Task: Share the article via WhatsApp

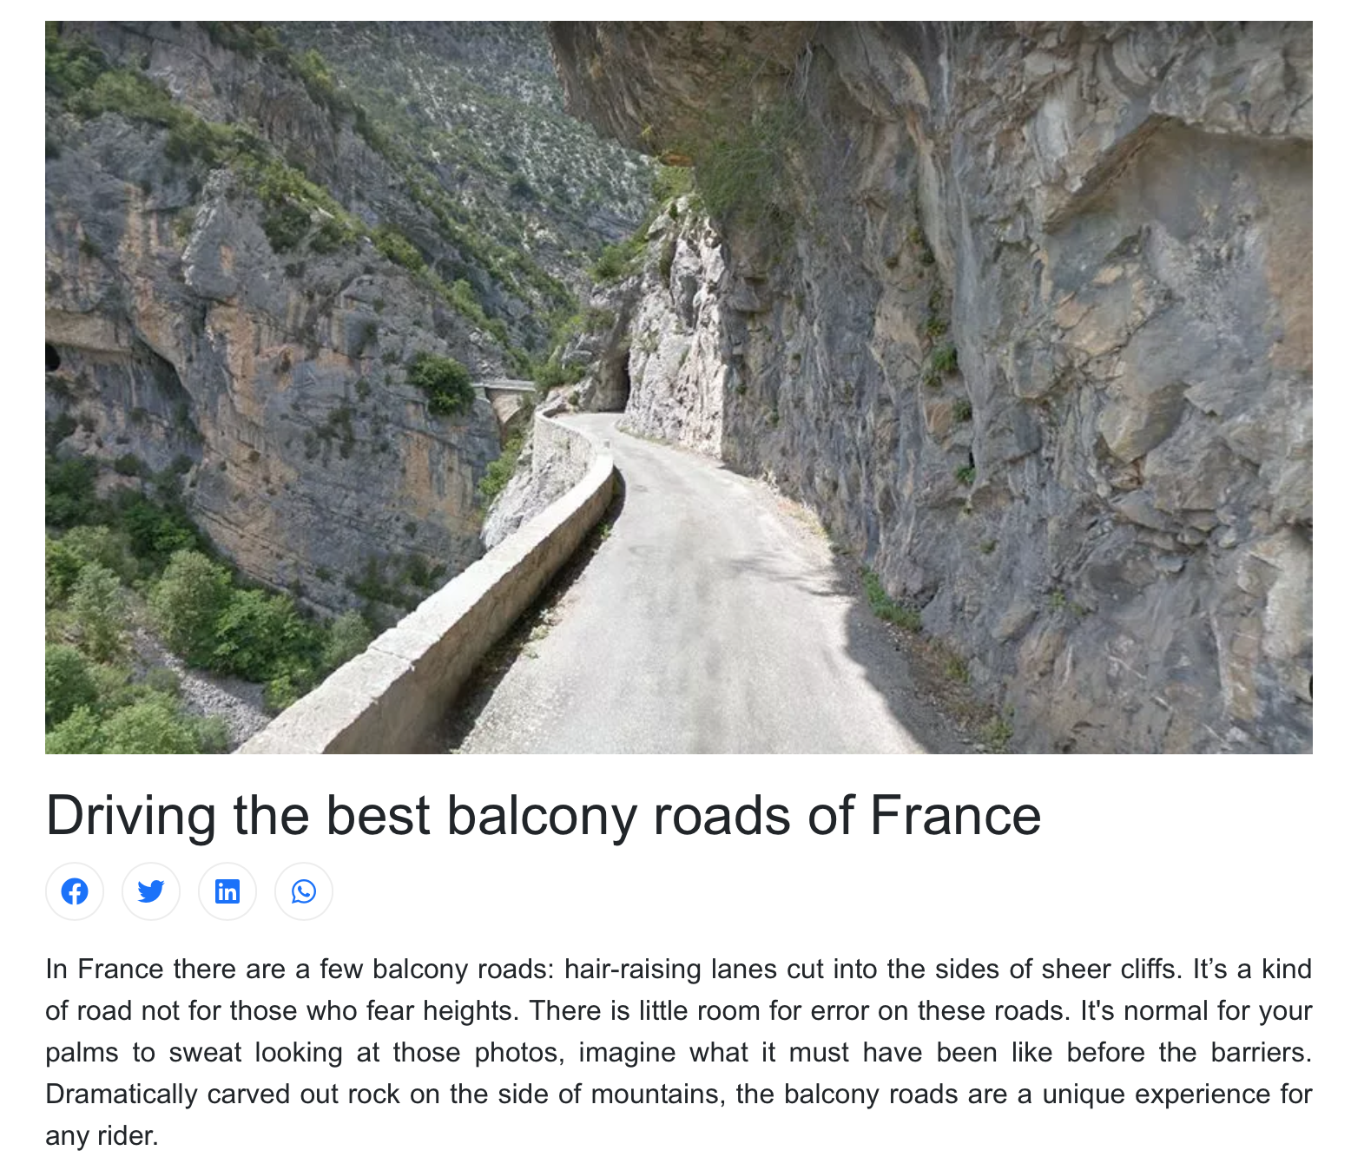Action: (304, 891)
